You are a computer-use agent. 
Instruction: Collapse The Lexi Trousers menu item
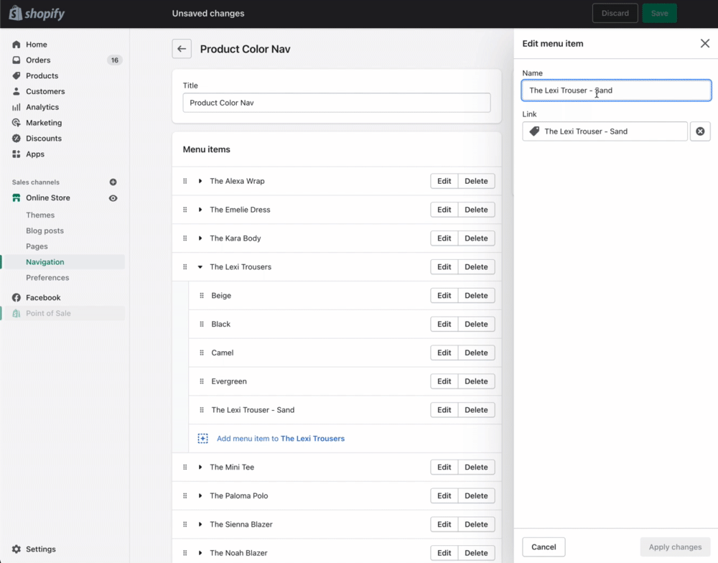(x=200, y=267)
